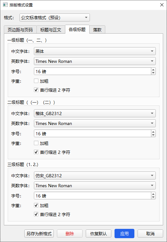Switch to the 落款 tab

tap(97, 29)
